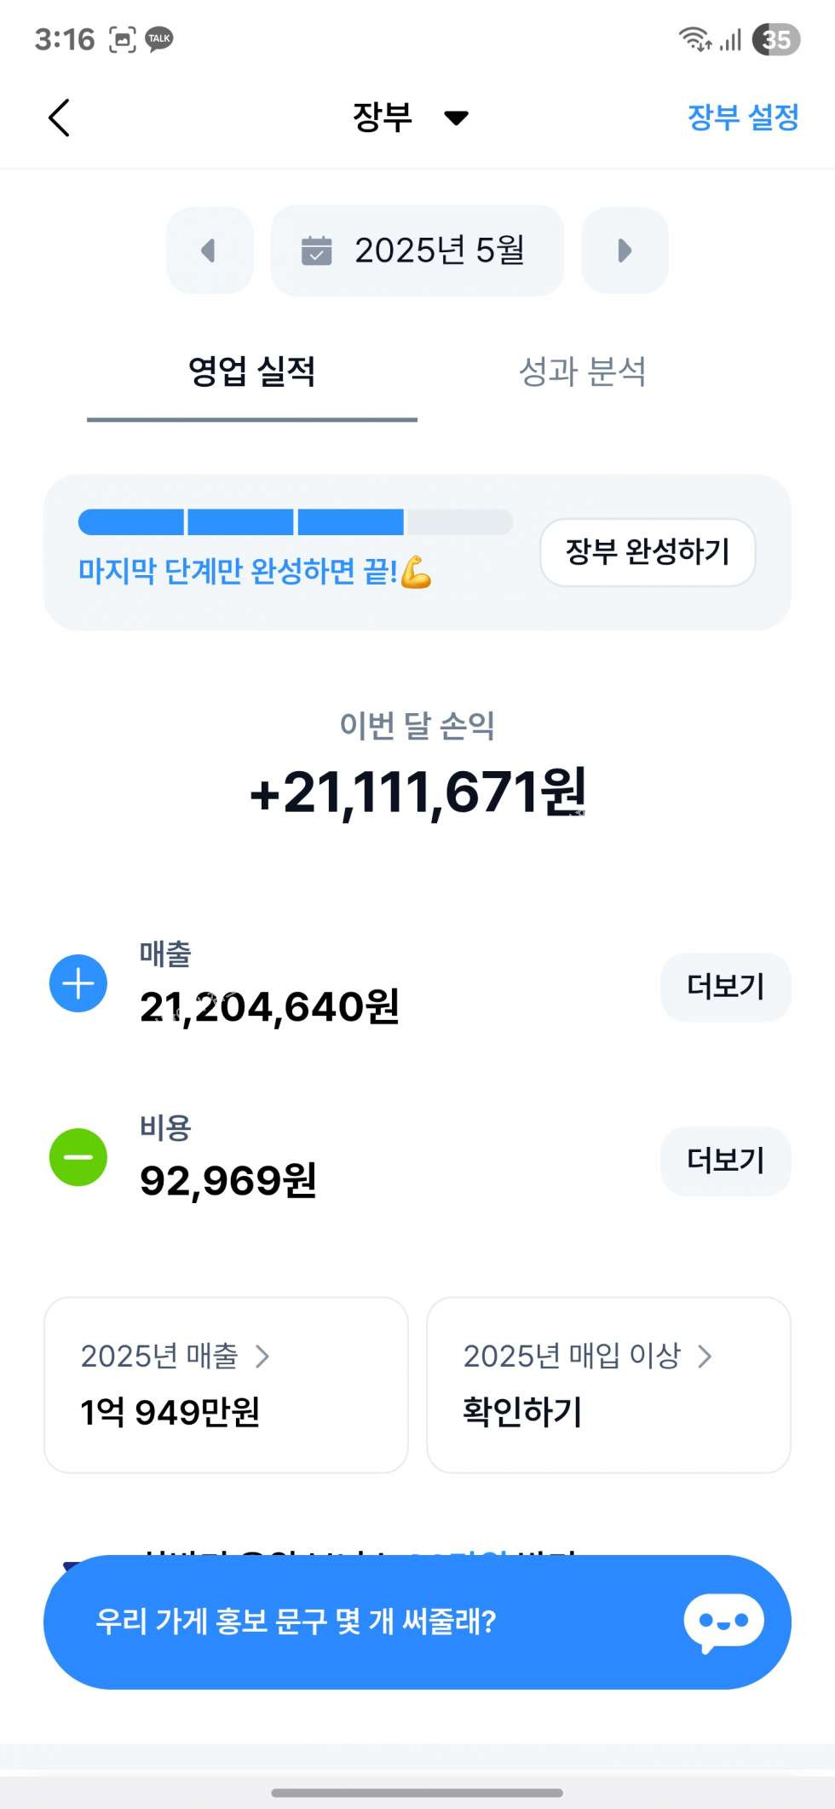Open the 장부 title dropdown arrow
The image size is (835, 1809).
(457, 118)
